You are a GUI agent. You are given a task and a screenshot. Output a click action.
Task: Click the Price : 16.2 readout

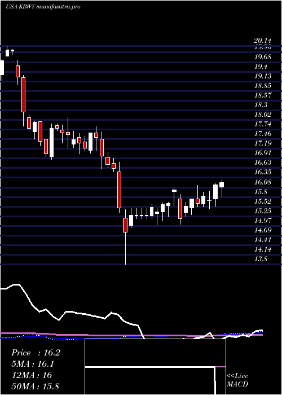pyautogui.click(x=36, y=353)
